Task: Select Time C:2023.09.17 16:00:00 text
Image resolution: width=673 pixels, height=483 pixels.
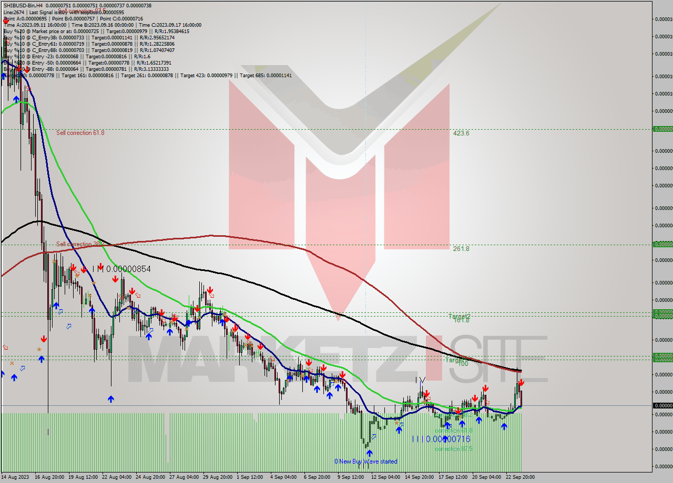Action: 170,25
